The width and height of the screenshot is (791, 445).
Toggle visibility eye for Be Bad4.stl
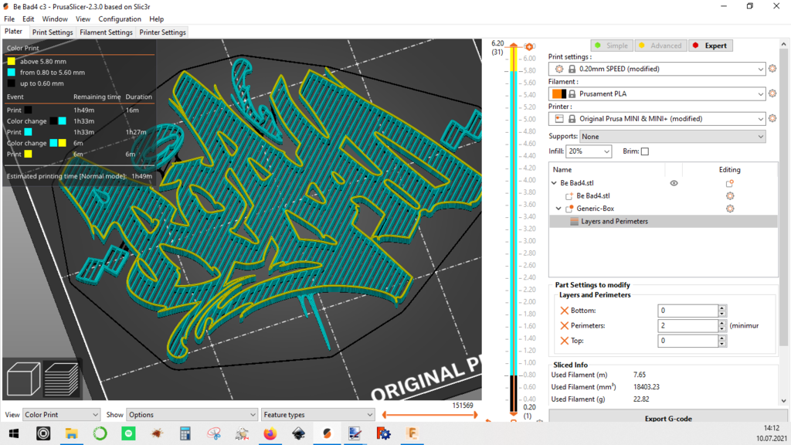point(674,184)
